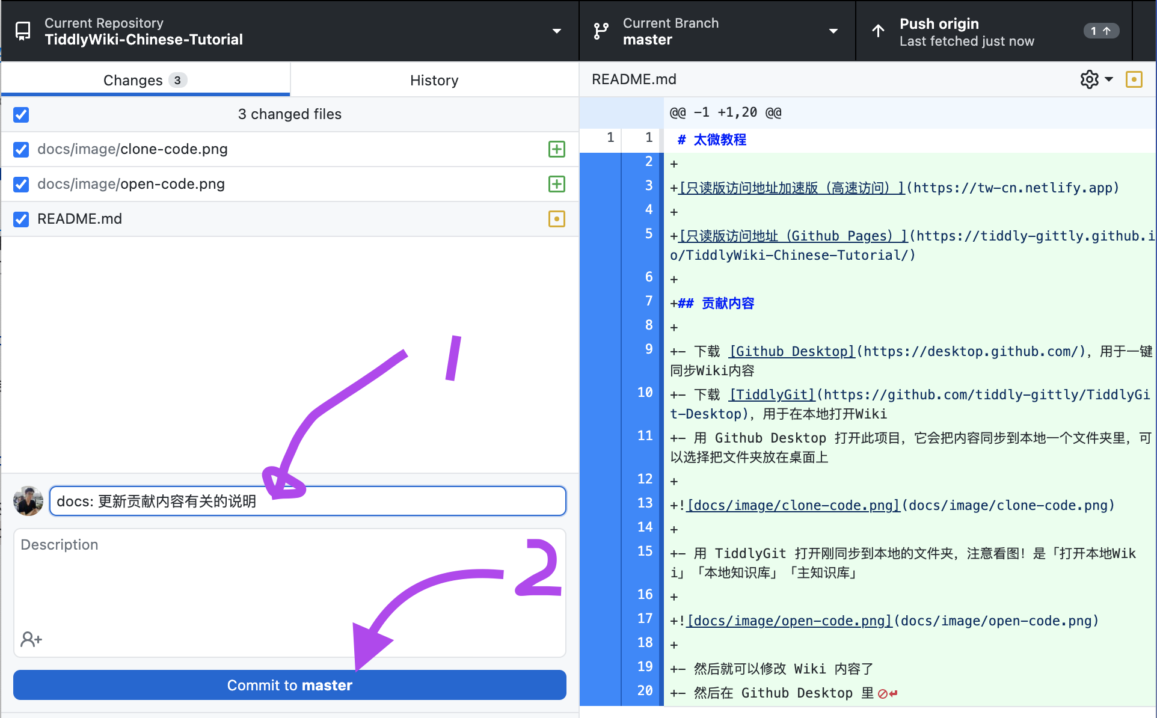The width and height of the screenshot is (1157, 718).
Task: Select the Changes tab
Action: [x=144, y=79]
